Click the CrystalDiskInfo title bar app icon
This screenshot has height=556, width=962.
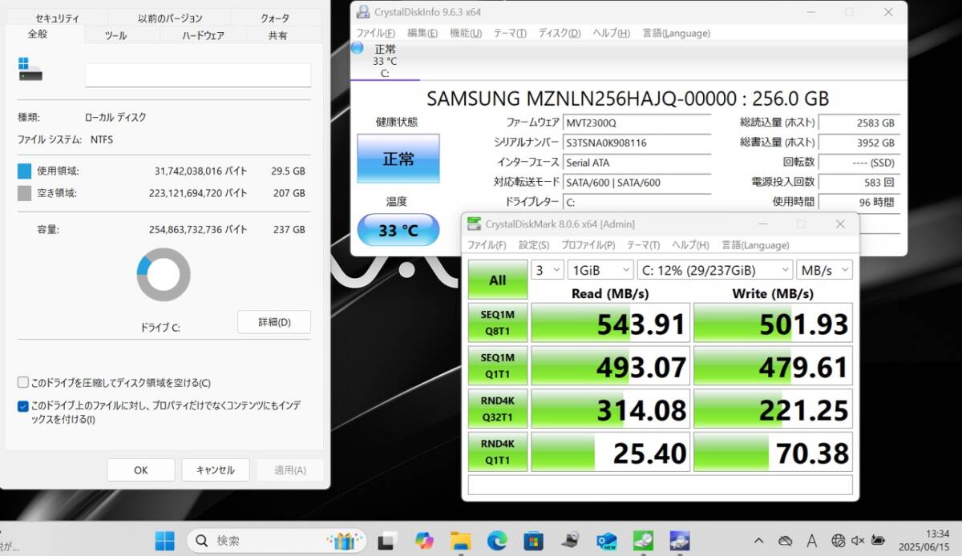pyautogui.click(x=363, y=12)
